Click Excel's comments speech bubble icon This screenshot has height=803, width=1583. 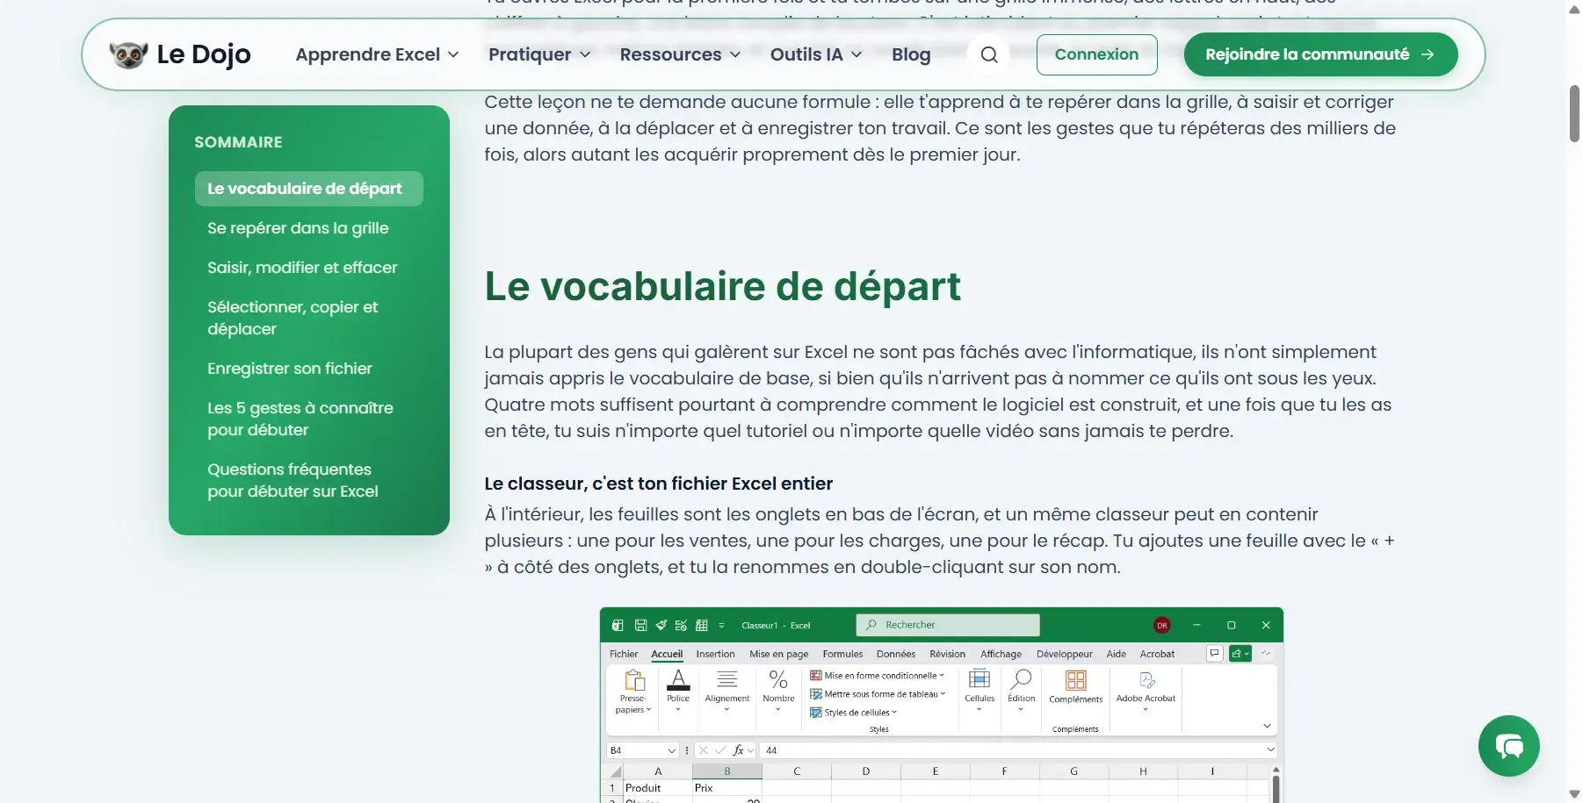coord(1215,654)
